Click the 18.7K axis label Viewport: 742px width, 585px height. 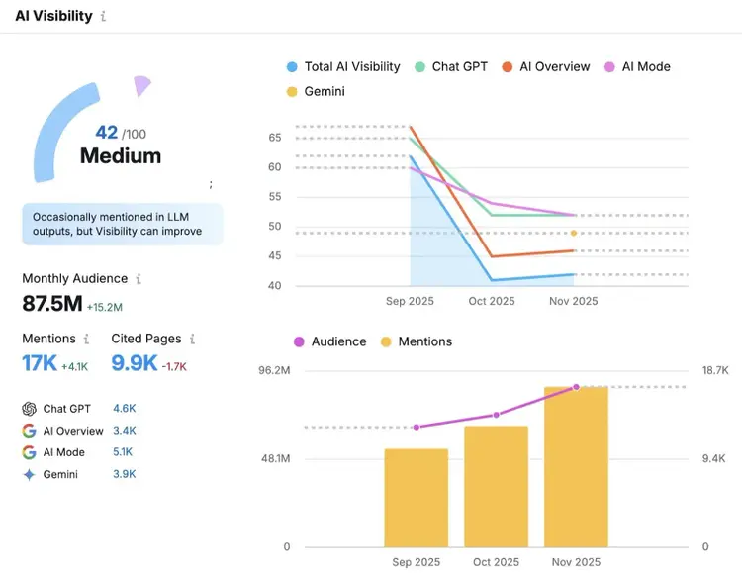(715, 370)
